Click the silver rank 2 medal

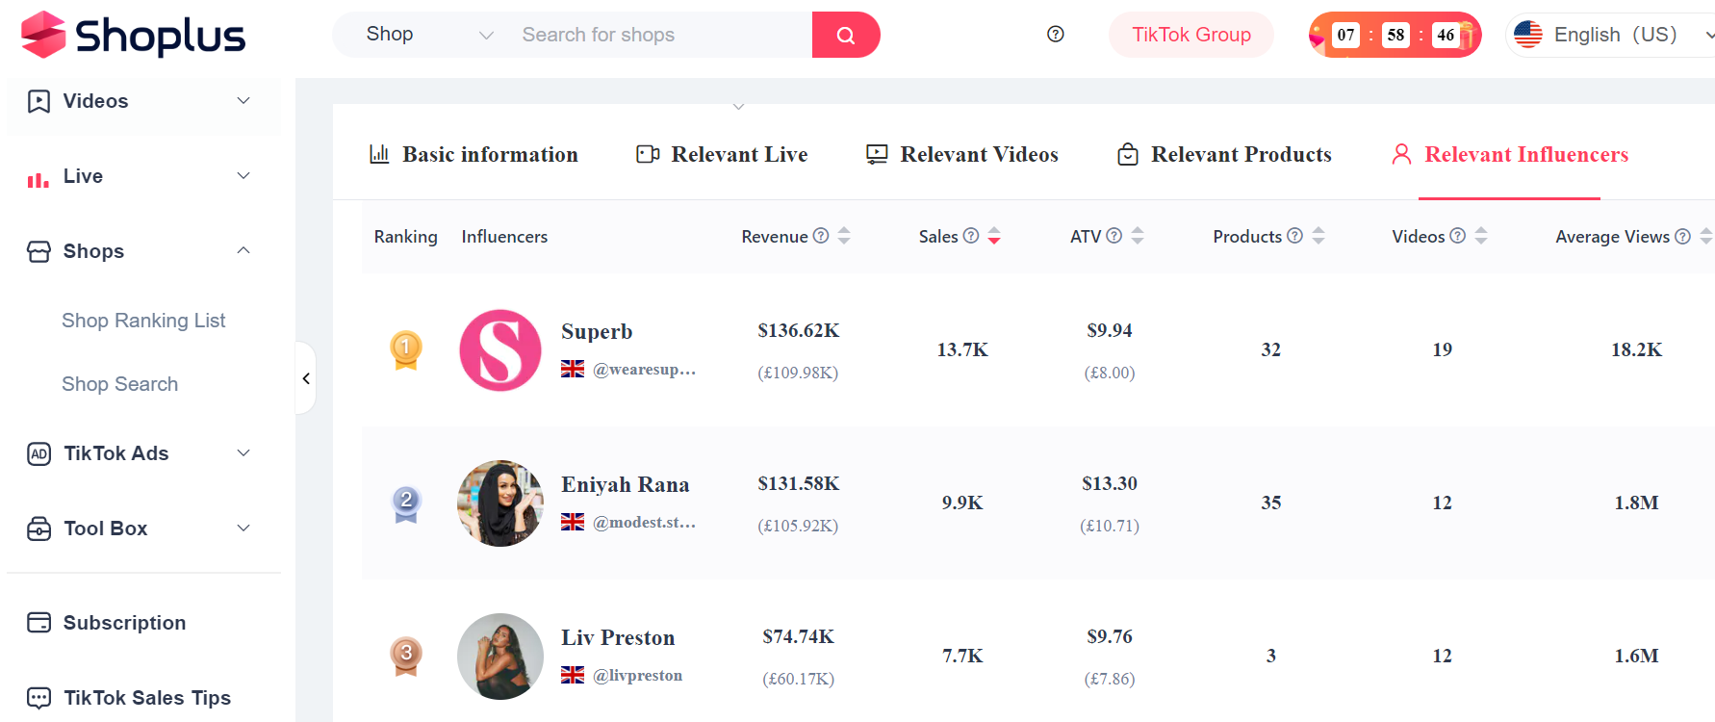click(x=406, y=503)
